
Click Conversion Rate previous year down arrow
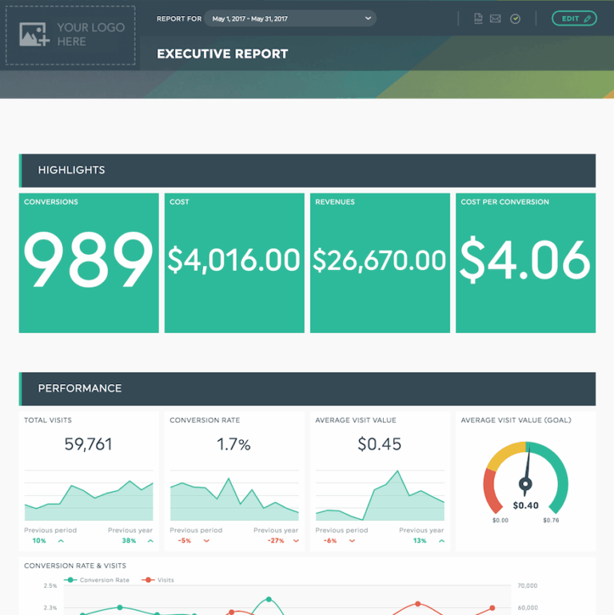point(296,541)
